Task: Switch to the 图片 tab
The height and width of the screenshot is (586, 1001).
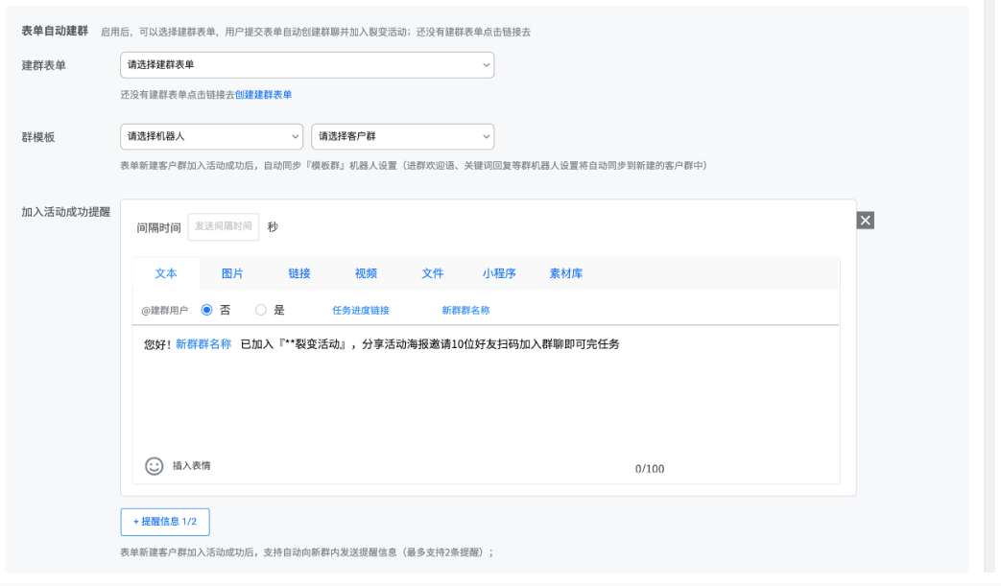Action: (232, 273)
